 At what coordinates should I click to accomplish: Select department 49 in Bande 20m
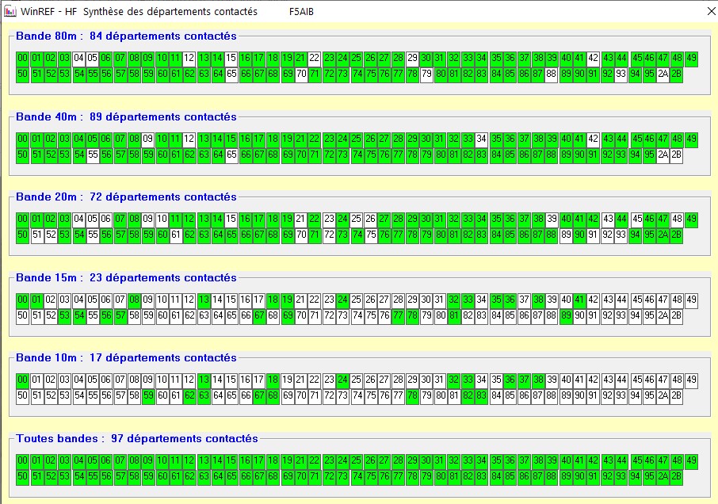(691, 219)
